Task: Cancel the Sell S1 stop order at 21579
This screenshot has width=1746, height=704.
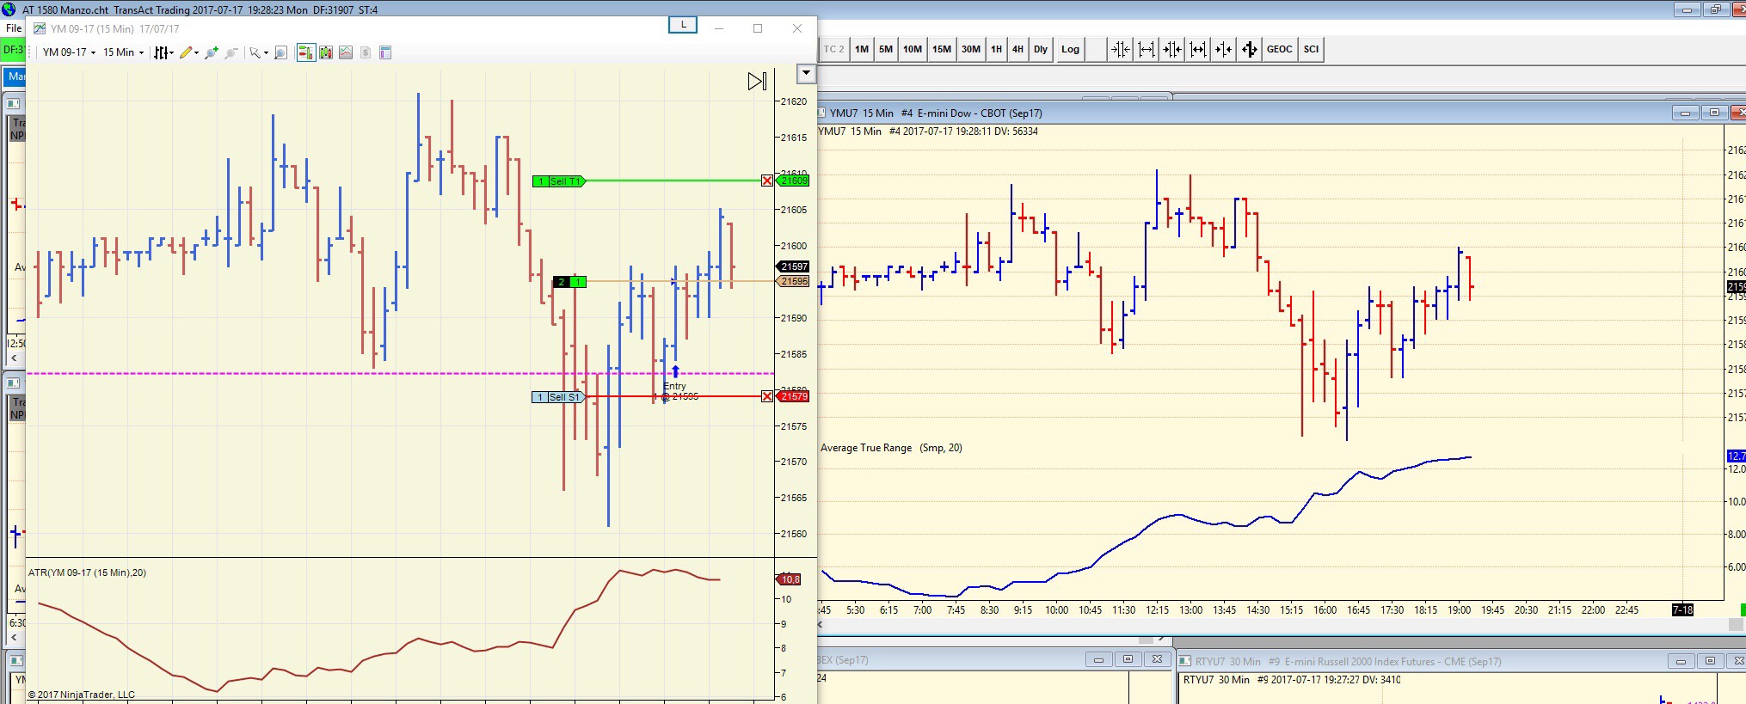Action: click(x=767, y=396)
